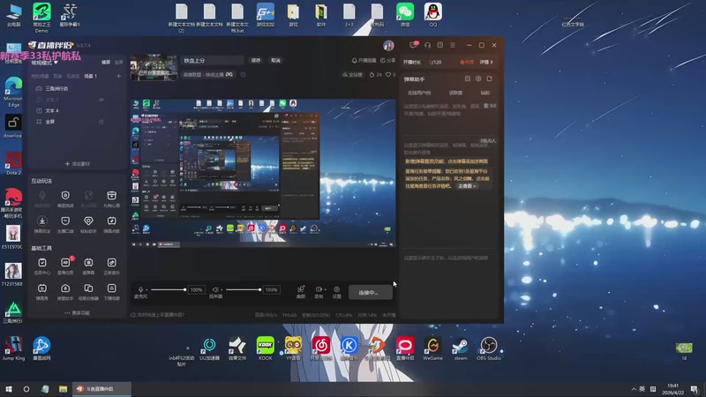Switch to 在线用户 tab in danmaku panel
This screenshot has height=397, width=706.
(x=419, y=93)
